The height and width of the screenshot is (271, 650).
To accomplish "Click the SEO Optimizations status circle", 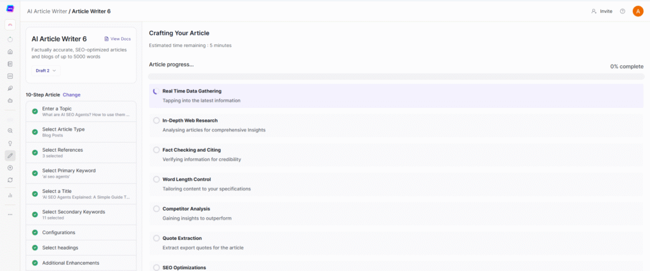I will tap(156, 268).
